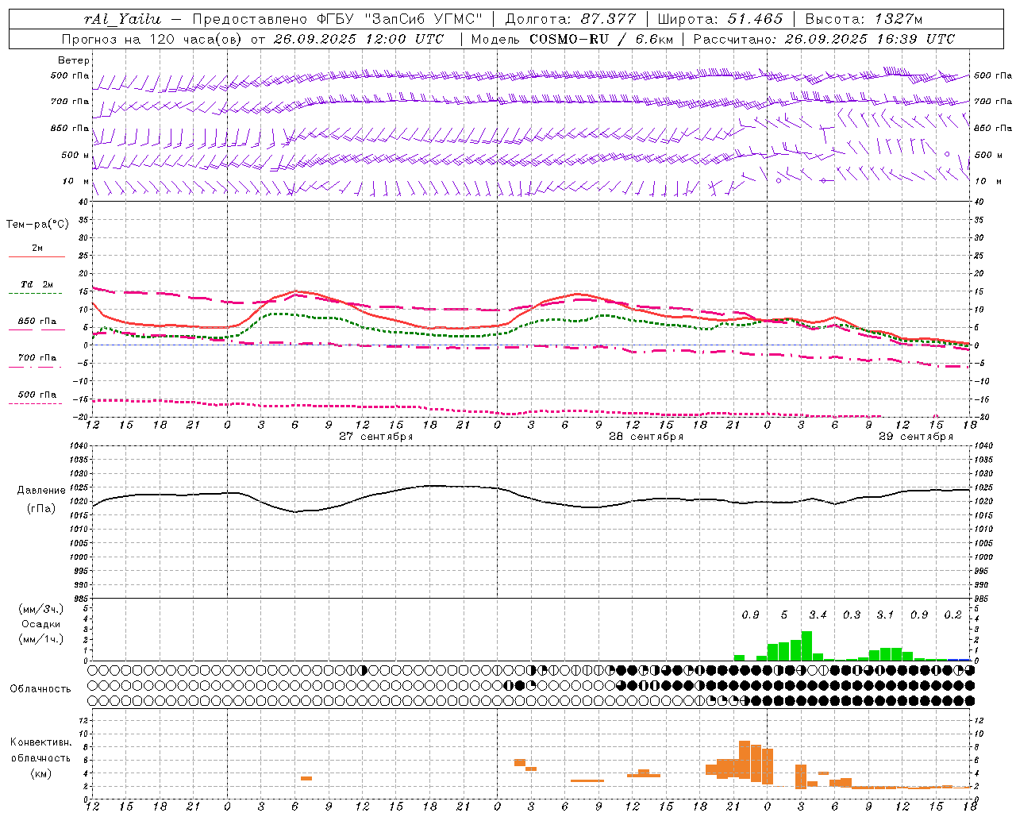Image resolution: width=1016 pixels, height=813 pixels.
Task: Select the longitude value 87.377
Action: 608,19
